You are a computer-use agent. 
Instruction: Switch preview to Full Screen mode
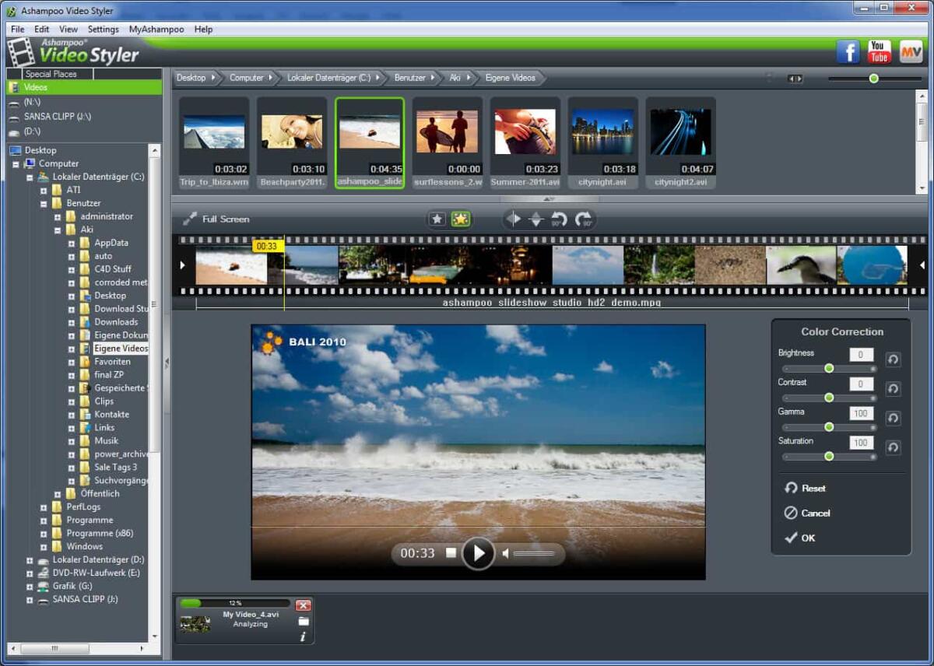click(x=225, y=219)
